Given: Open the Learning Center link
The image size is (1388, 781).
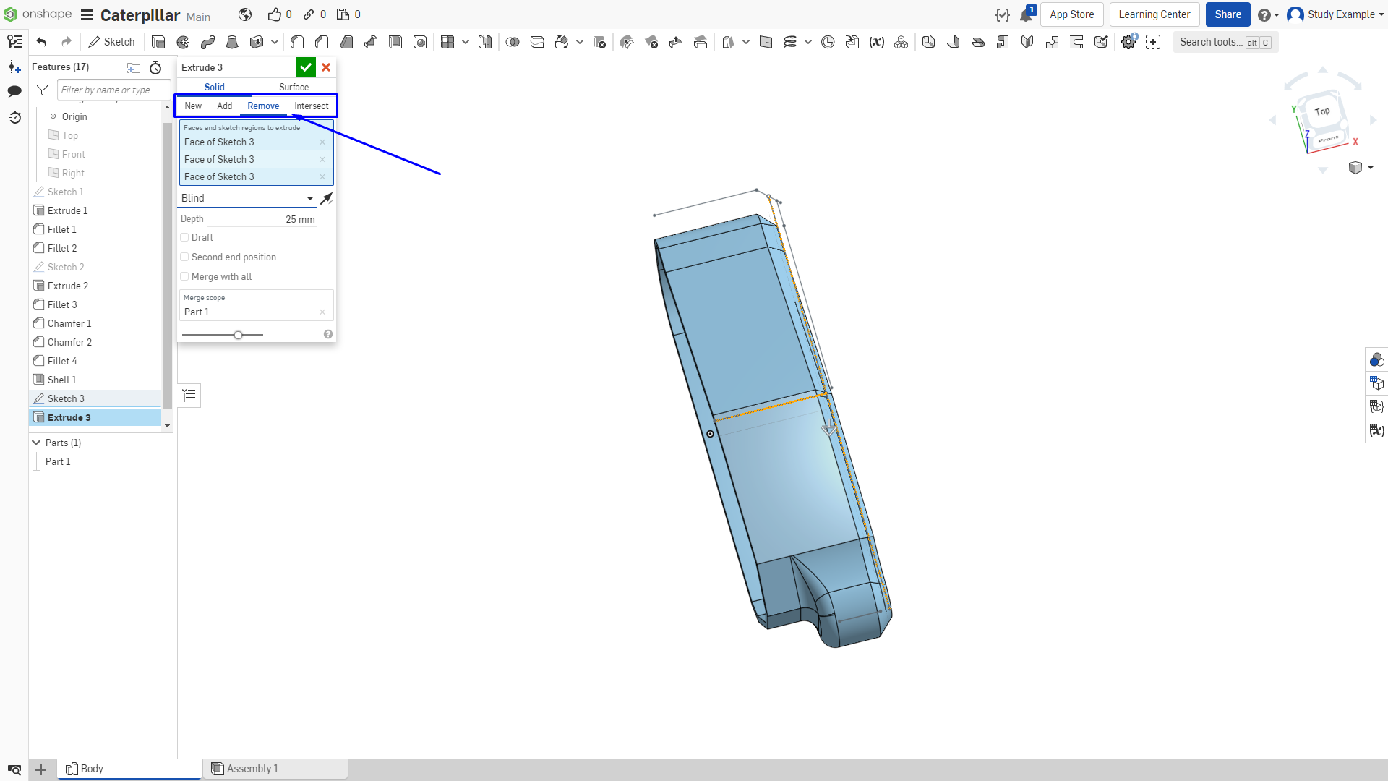Looking at the screenshot, I should coord(1154,14).
